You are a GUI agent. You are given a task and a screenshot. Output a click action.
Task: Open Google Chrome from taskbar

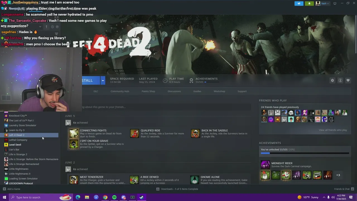(x=105, y=197)
